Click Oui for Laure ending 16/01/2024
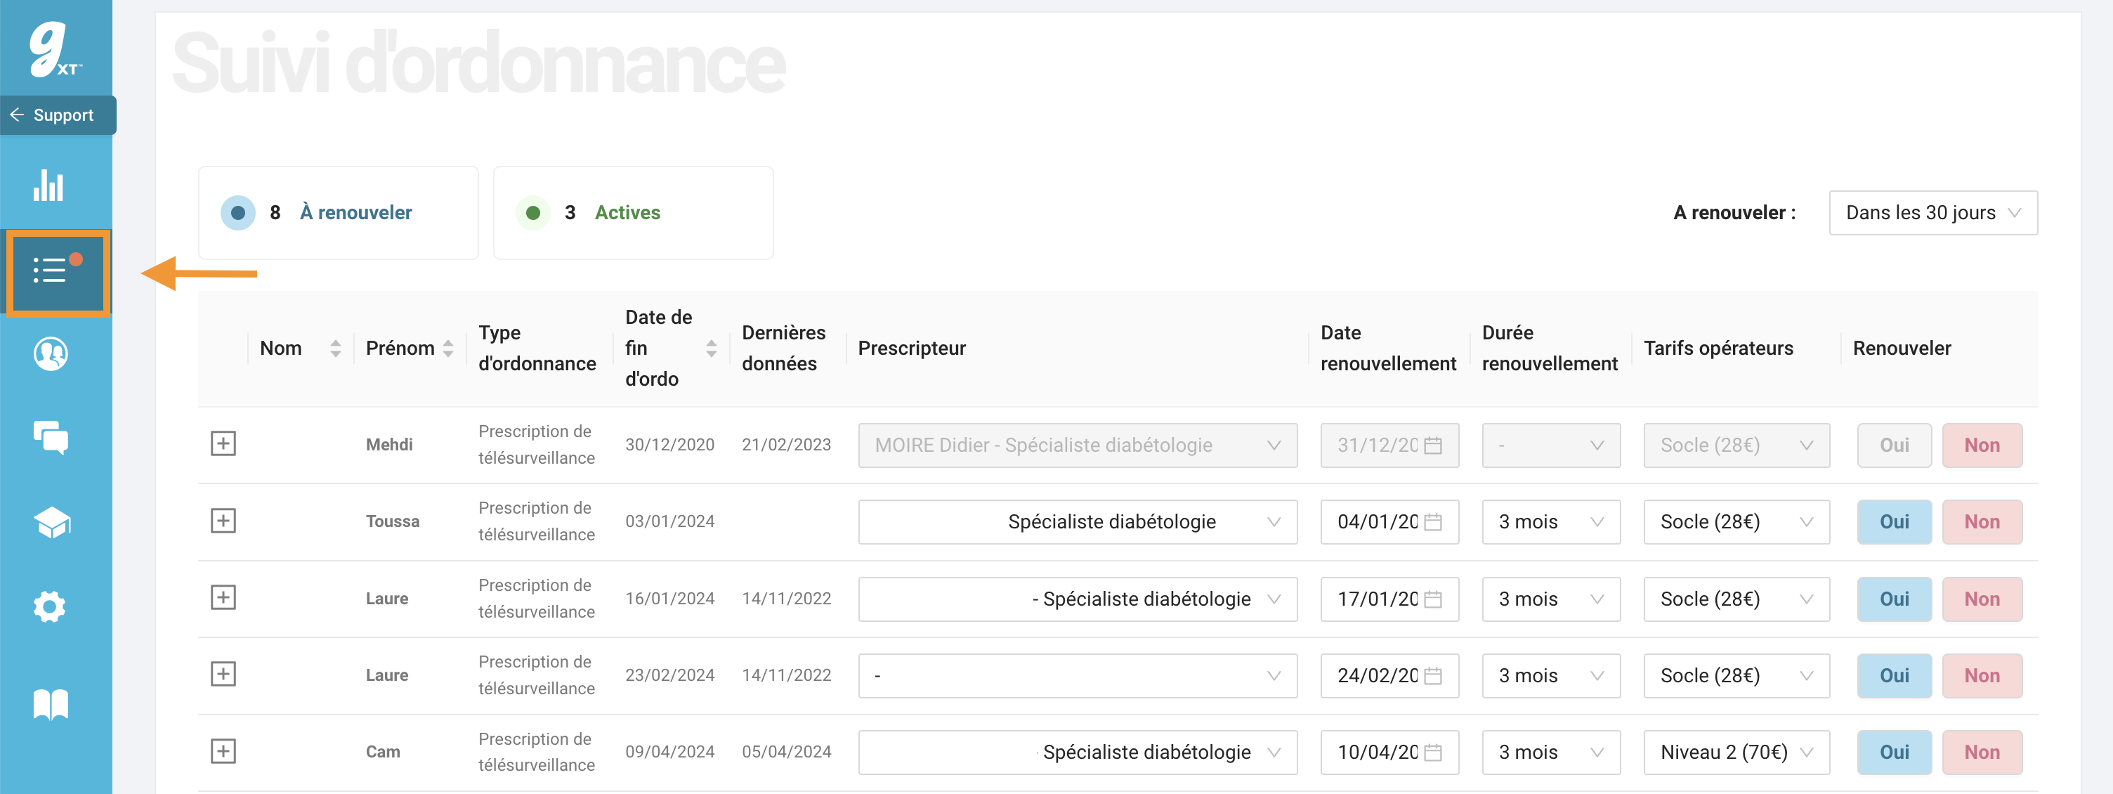The image size is (2113, 794). point(1894,599)
